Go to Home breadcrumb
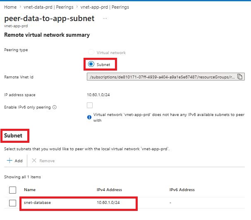Image resolution: width=251 pixels, height=220 pixels. (10, 7)
